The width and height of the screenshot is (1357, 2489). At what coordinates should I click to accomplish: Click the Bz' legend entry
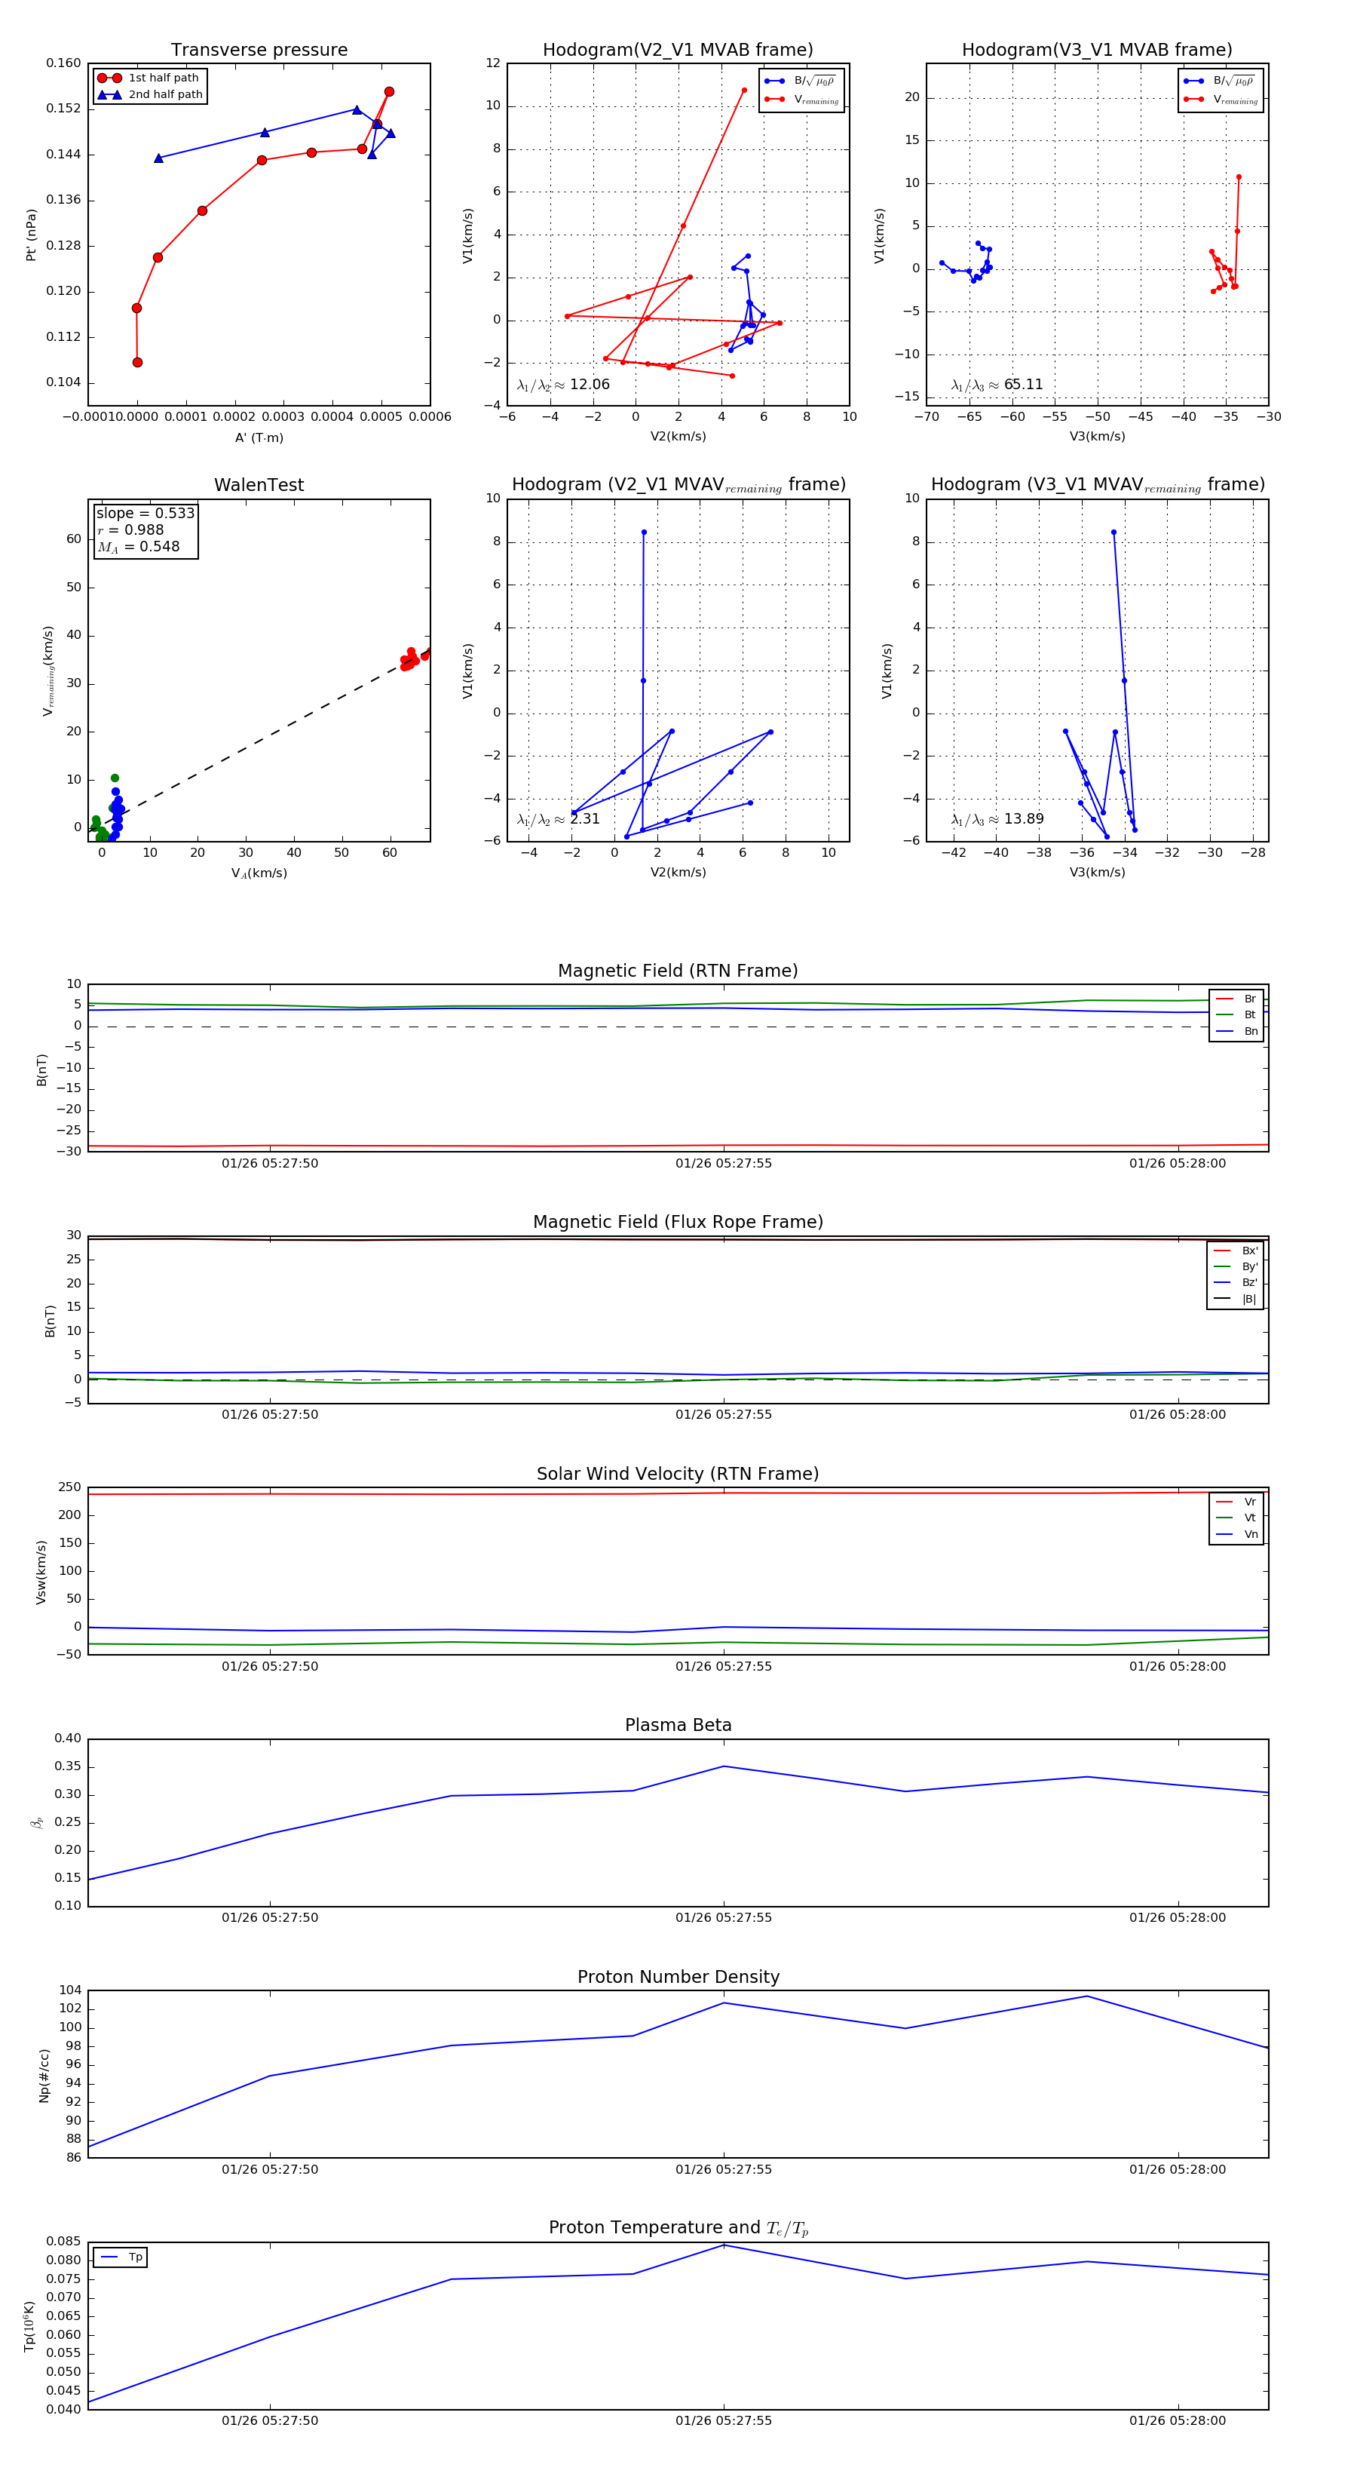click(1236, 1283)
